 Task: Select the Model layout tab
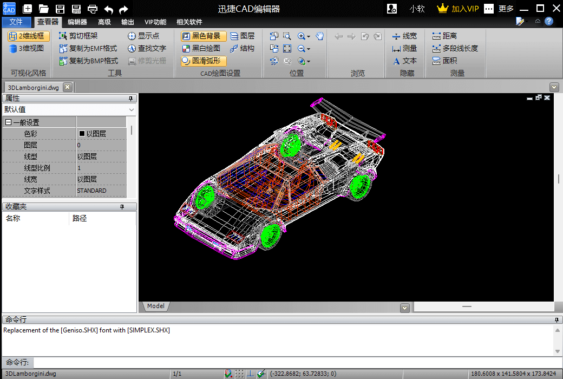(156, 306)
